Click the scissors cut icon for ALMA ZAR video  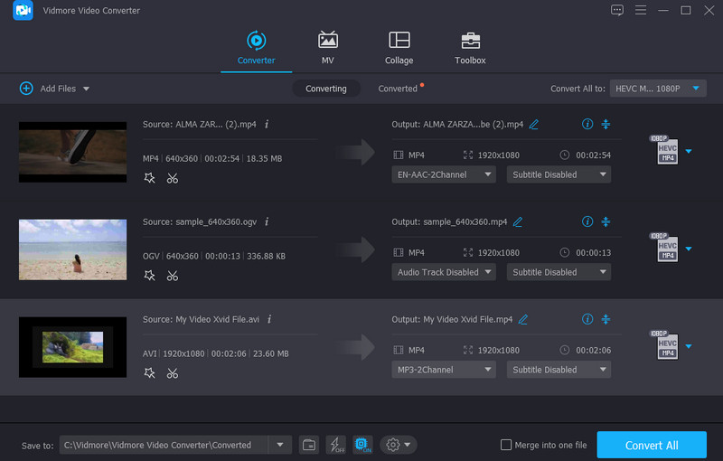tap(172, 178)
